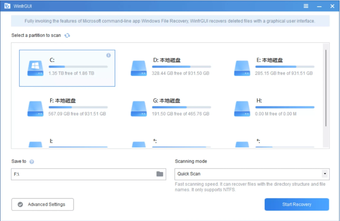Screen dimensions: 340x221
Task: Click the WinfrGUI app logo icon
Action: coord(7,6)
